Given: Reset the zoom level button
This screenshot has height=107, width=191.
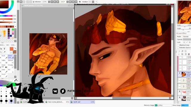Looking at the screenshot, I should (58, 2).
